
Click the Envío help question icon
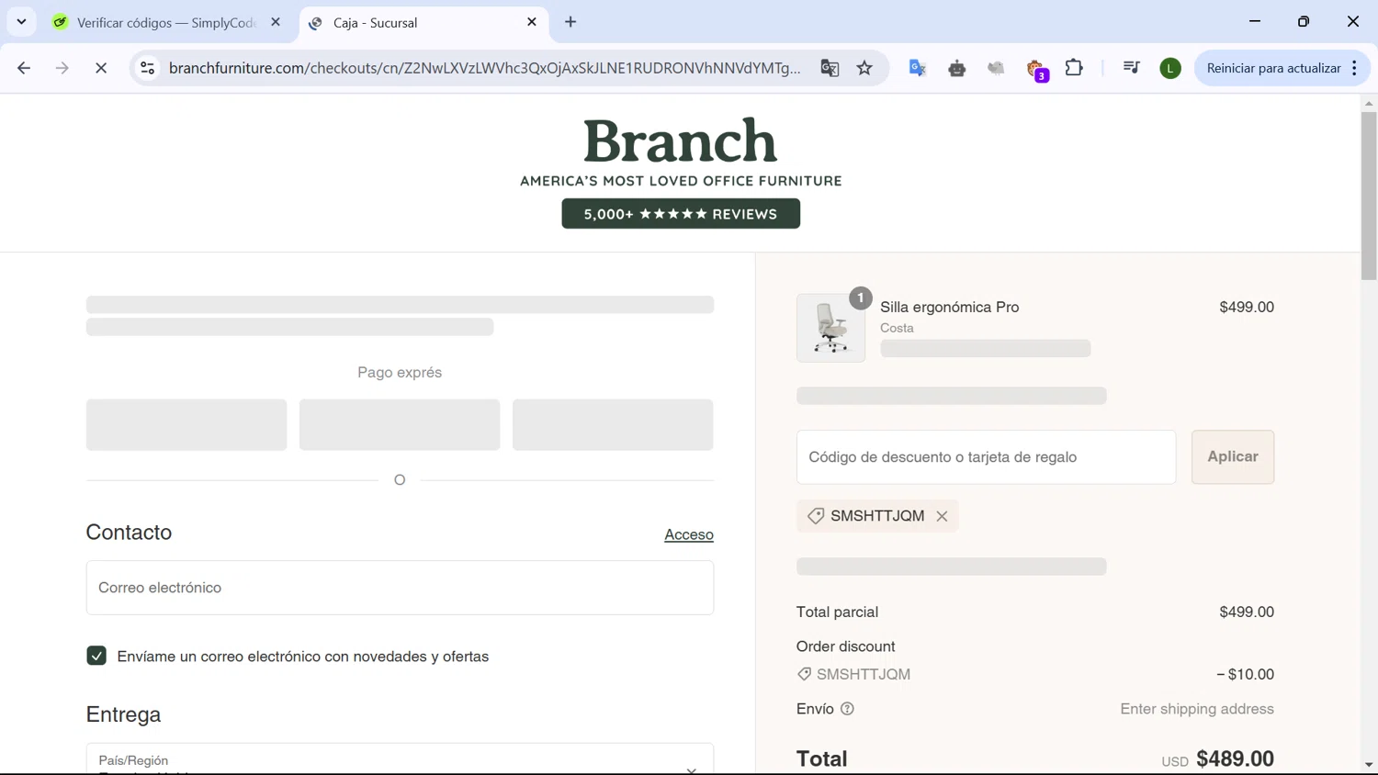847,709
